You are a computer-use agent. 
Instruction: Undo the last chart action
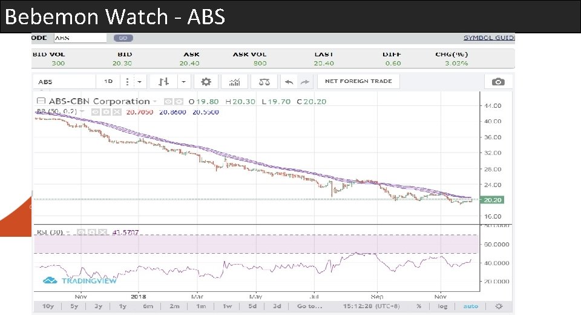point(289,82)
